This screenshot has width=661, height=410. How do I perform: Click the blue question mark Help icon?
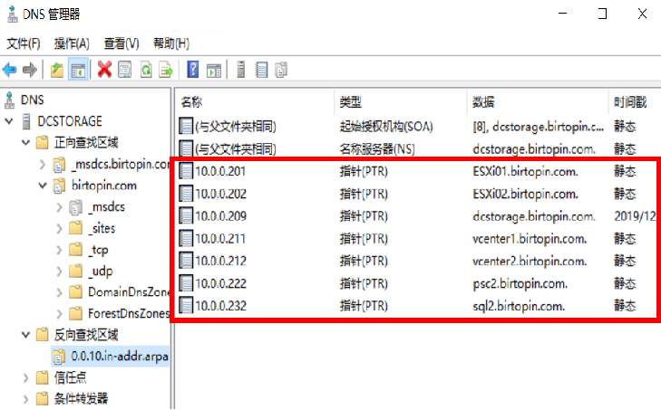[193, 70]
